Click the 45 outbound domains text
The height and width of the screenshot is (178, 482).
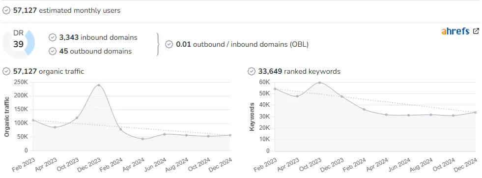pos(96,51)
